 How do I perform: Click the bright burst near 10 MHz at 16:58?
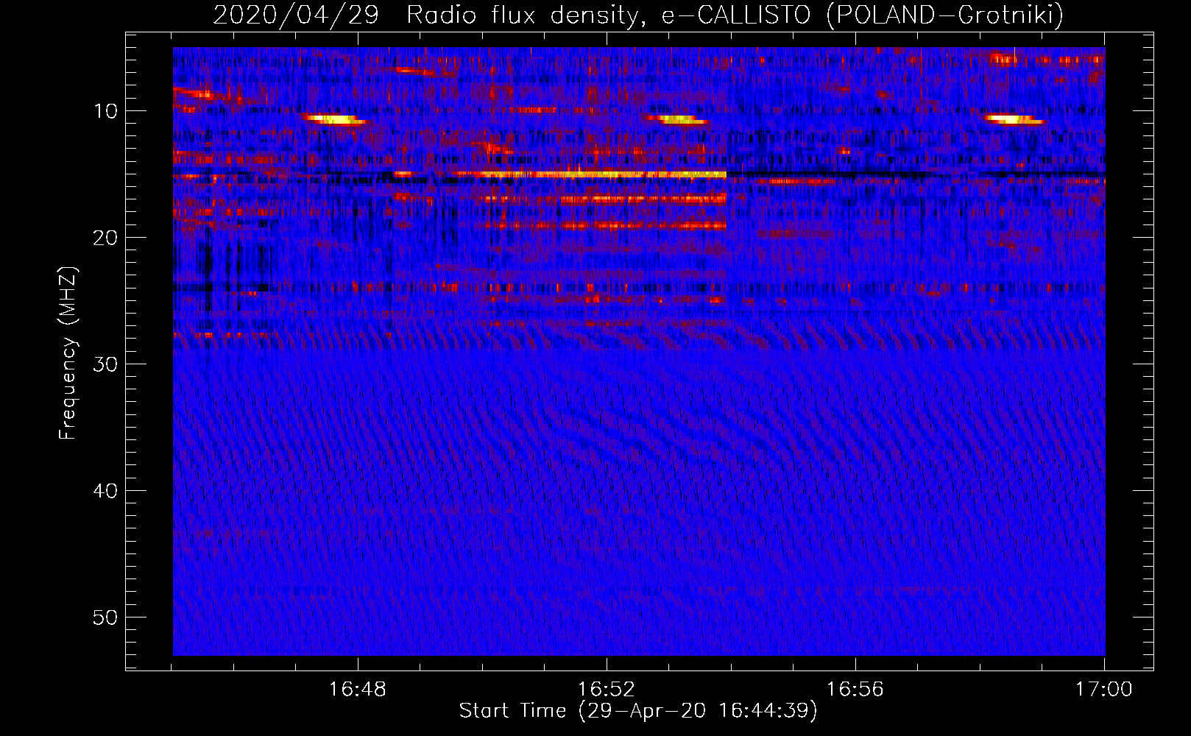click(1014, 119)
